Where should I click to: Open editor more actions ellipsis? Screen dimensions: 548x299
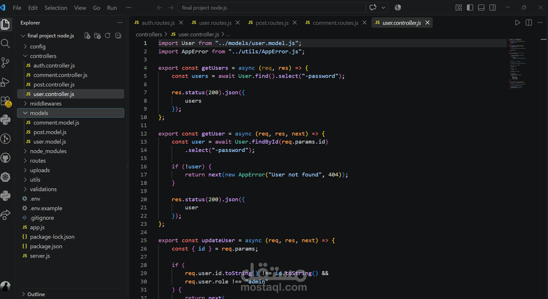[540, 22]
